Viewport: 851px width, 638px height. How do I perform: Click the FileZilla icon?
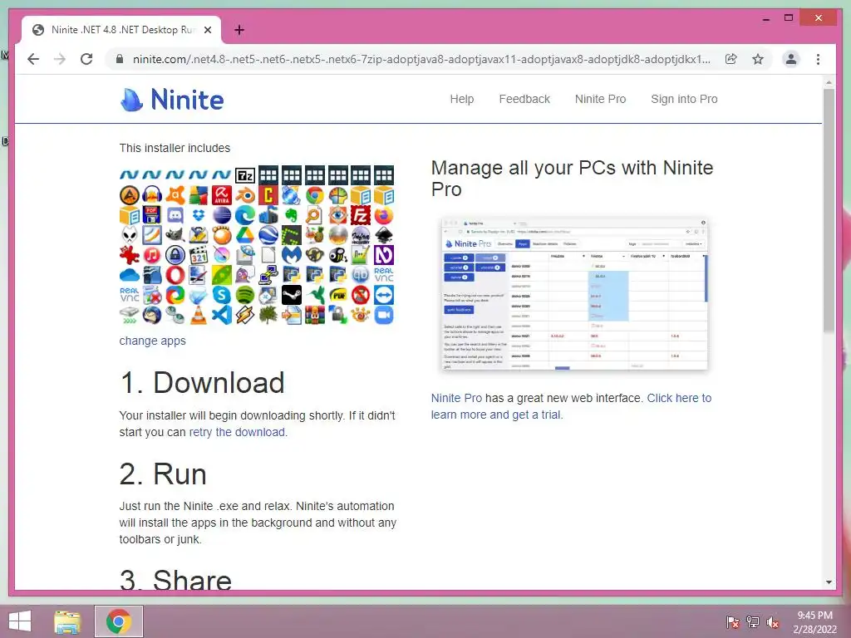(x=361, y=215)
